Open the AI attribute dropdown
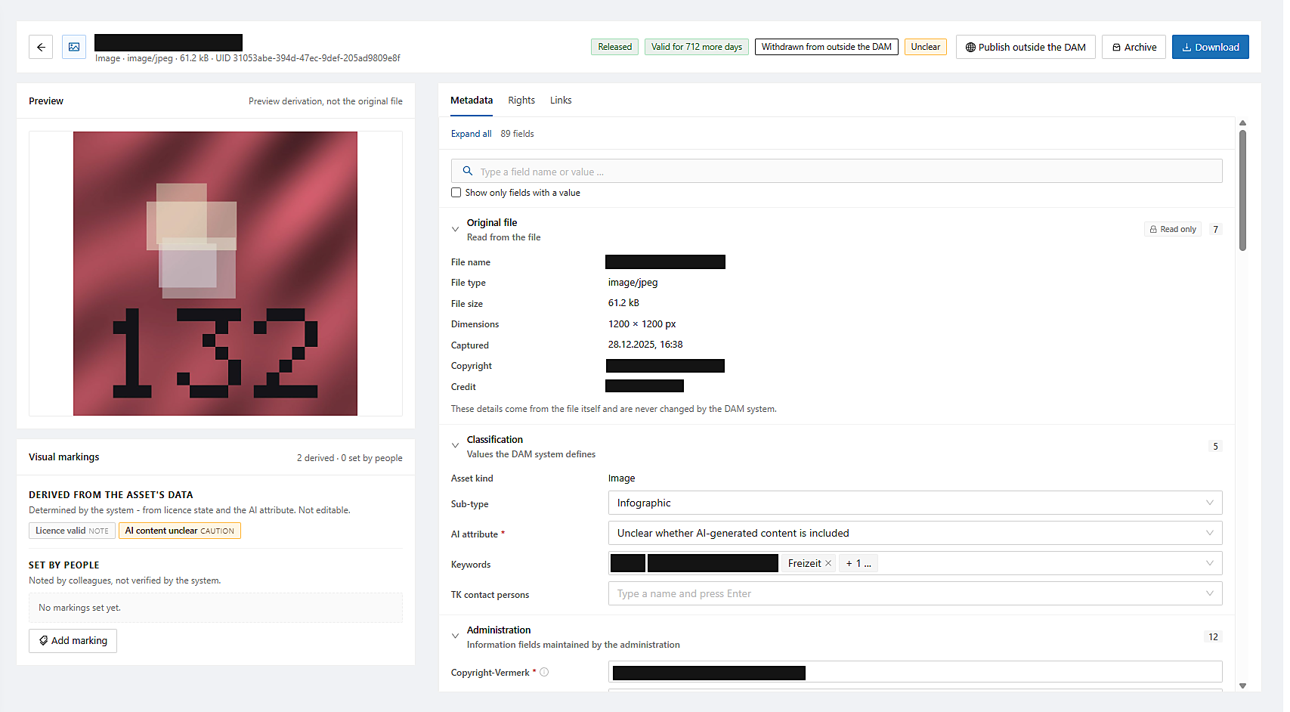The height and width of the screenshot is (712, 1290). [x=915, y=533]
